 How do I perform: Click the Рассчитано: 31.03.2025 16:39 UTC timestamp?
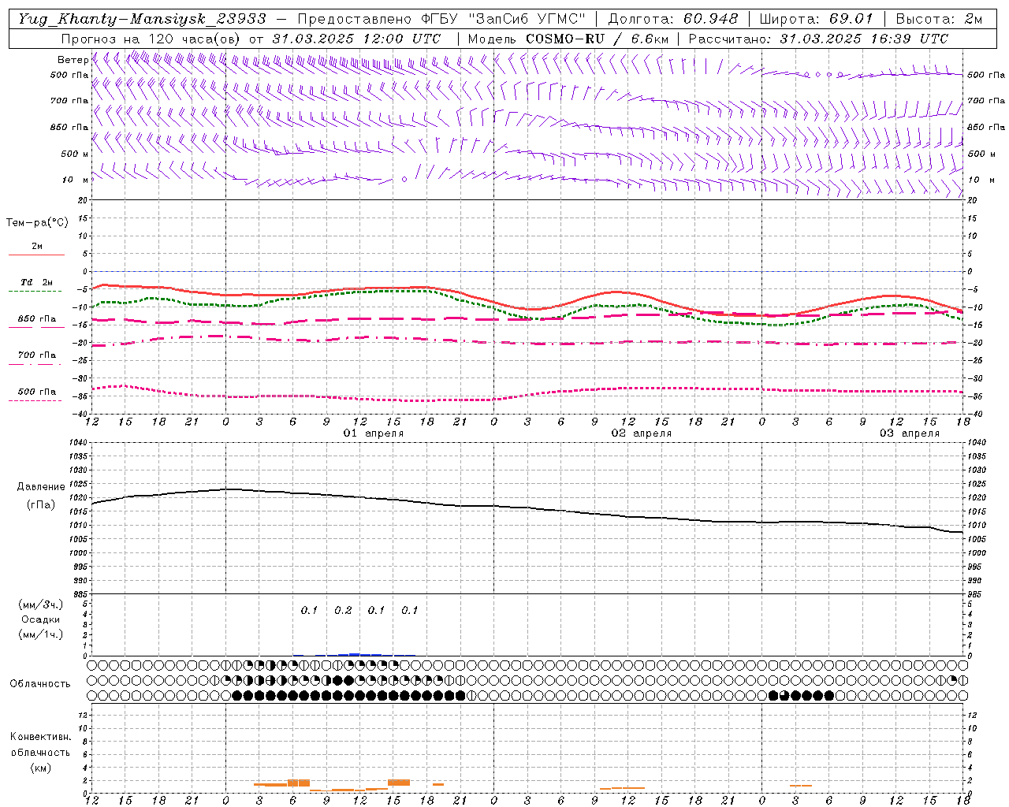818,38
